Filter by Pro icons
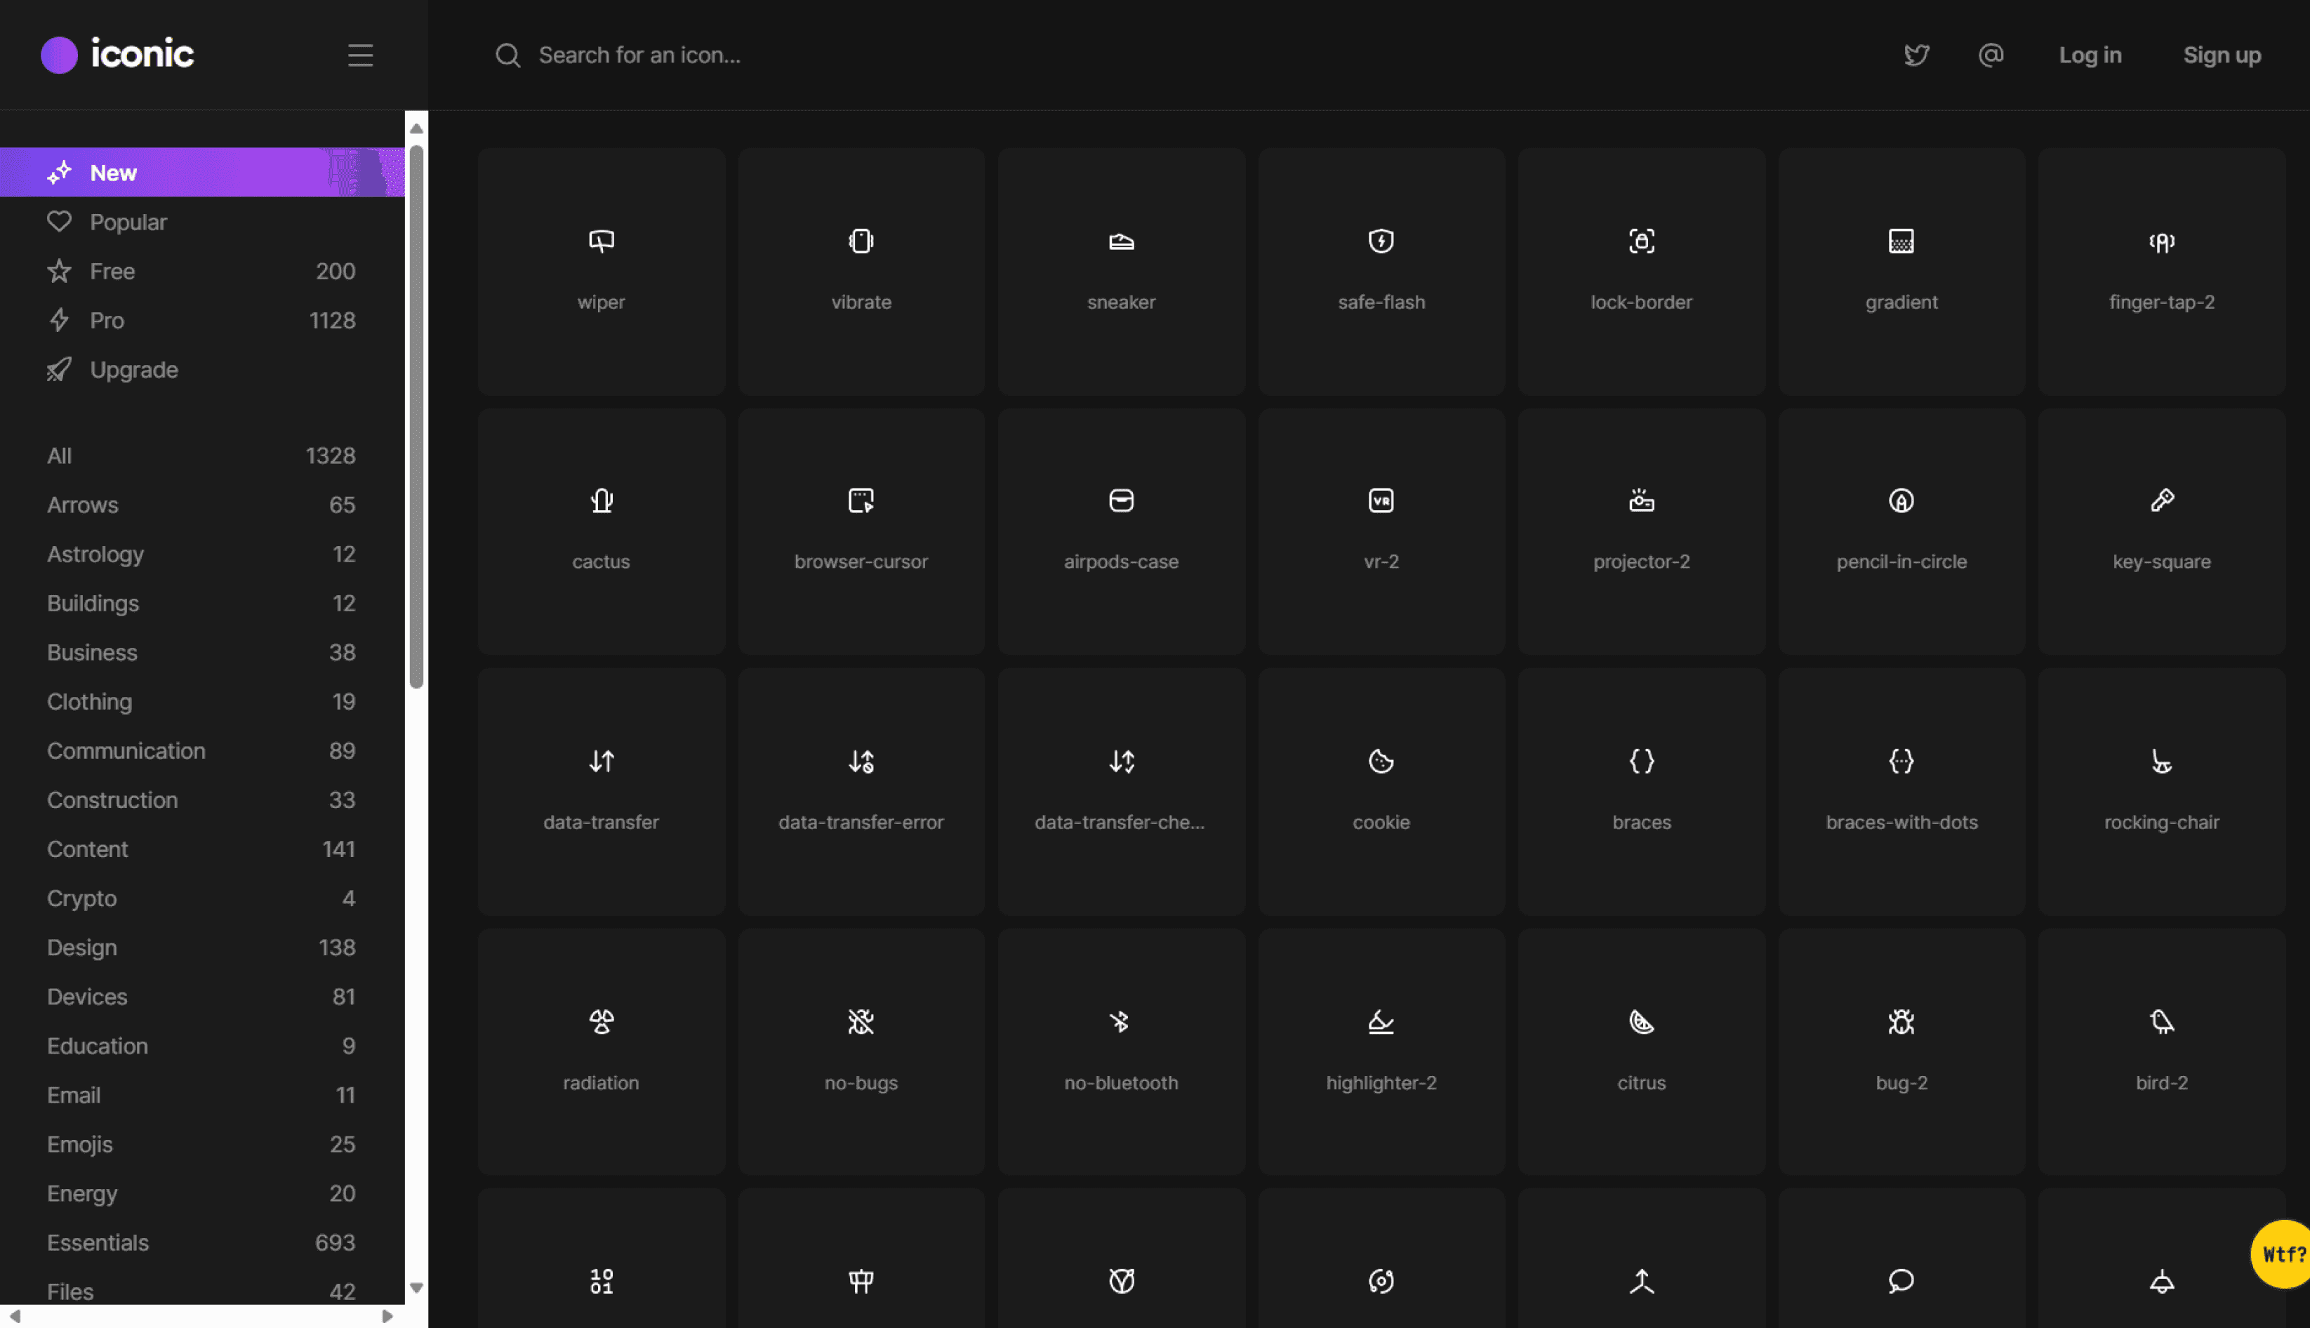 [x=202, y=320]
